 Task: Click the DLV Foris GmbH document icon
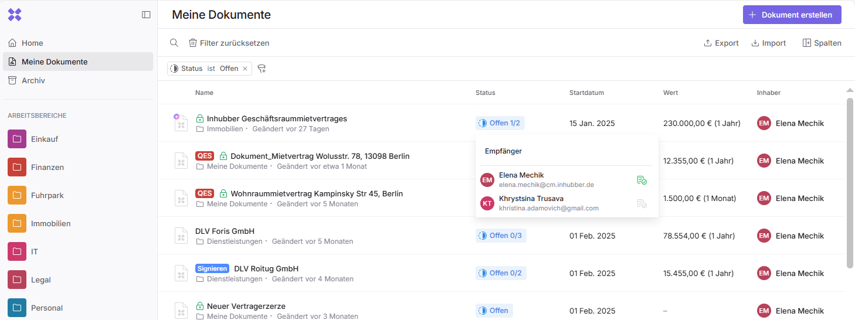pyautogui.click(x=181, y=236)
